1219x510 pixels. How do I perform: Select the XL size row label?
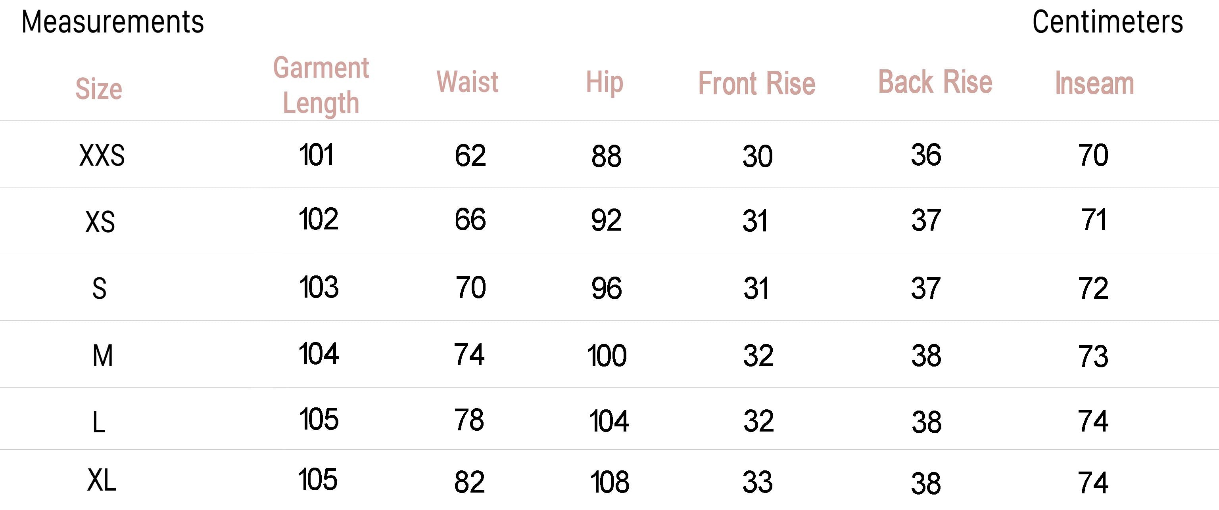coord(101,481)
